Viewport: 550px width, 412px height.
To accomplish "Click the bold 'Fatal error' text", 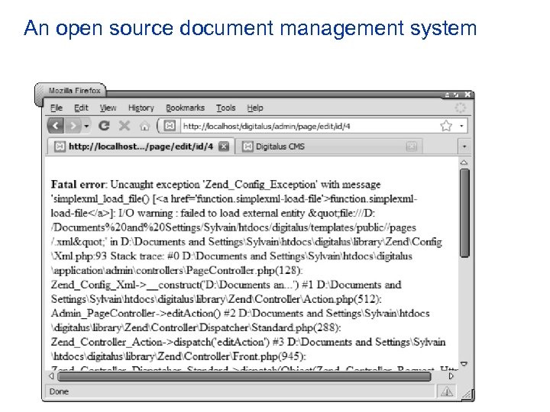I will pyautogui.click(x=78, y=185).
